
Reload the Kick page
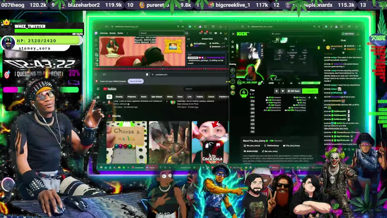pos(242,27)
